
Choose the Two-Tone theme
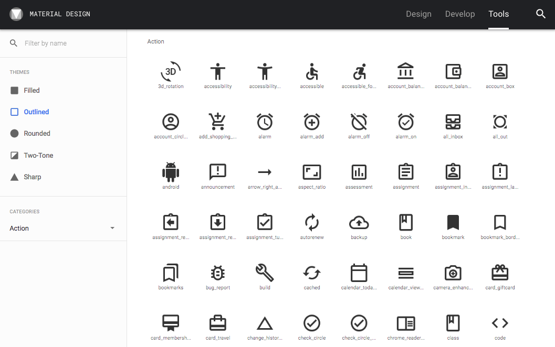tap(38, 156)
